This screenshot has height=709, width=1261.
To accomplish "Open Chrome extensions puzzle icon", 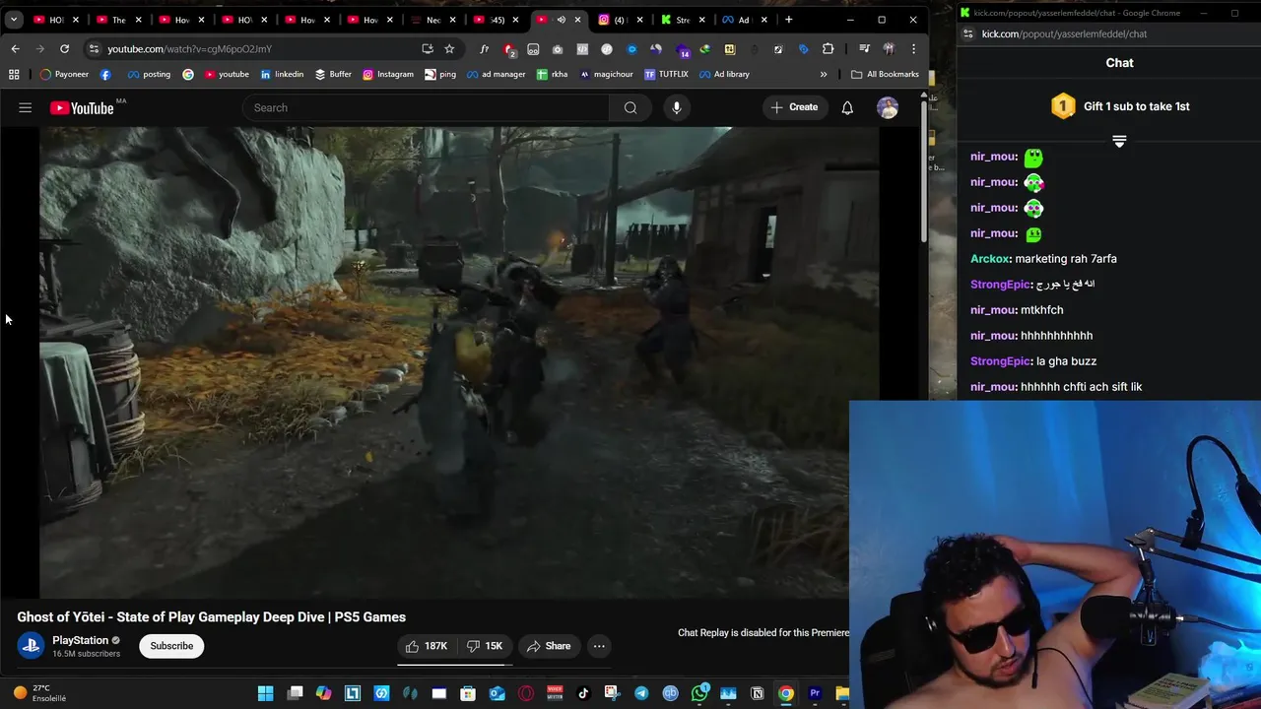I will 828,49.
